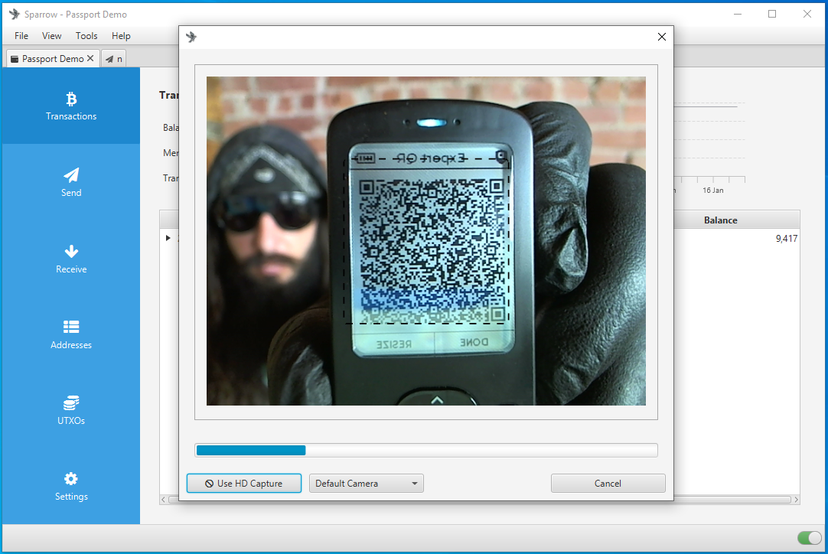Click the horizontal scrollbar right arrow
The height and width of the screenshot is (554, 828).
(796, 500)
